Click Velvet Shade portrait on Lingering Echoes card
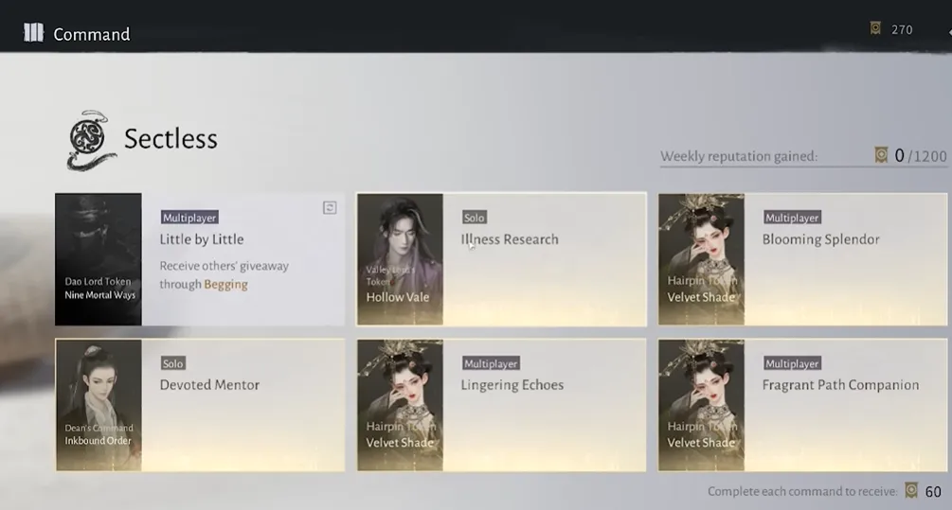The width and height of the screenshot is (952, 510). pos(400,405)
